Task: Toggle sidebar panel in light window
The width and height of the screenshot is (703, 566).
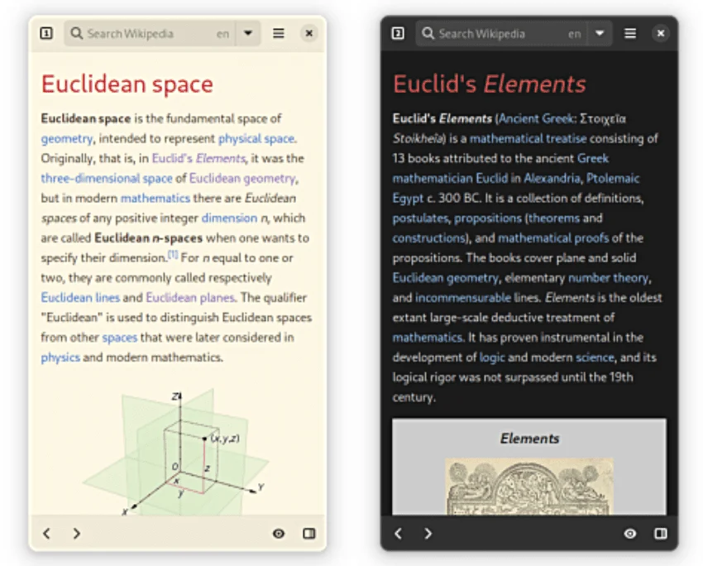Action: tap(309, 533)
